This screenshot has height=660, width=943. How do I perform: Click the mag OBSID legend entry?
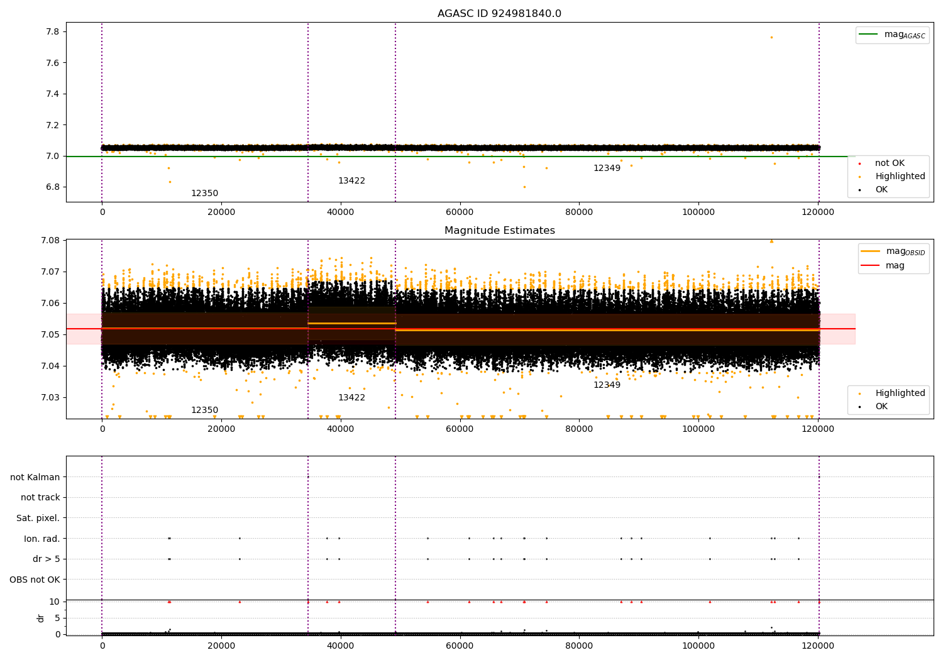(x=893, y=251)
